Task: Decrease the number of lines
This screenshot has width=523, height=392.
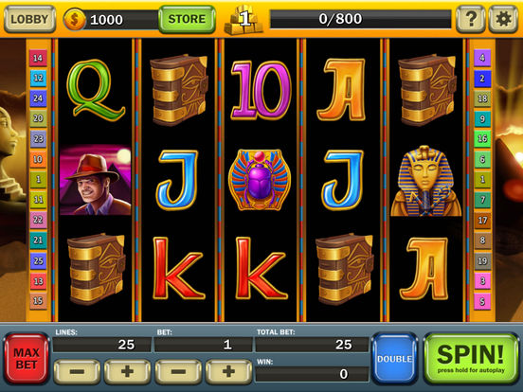Action: click(x=77, y=371)
